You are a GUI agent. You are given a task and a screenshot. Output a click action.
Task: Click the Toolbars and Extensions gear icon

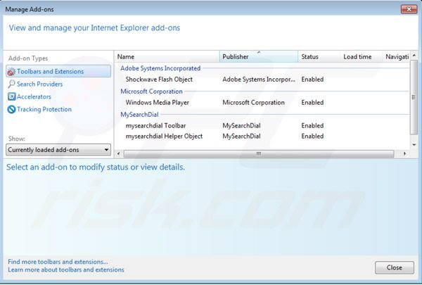pyautogui.click(x=11, y=72)
